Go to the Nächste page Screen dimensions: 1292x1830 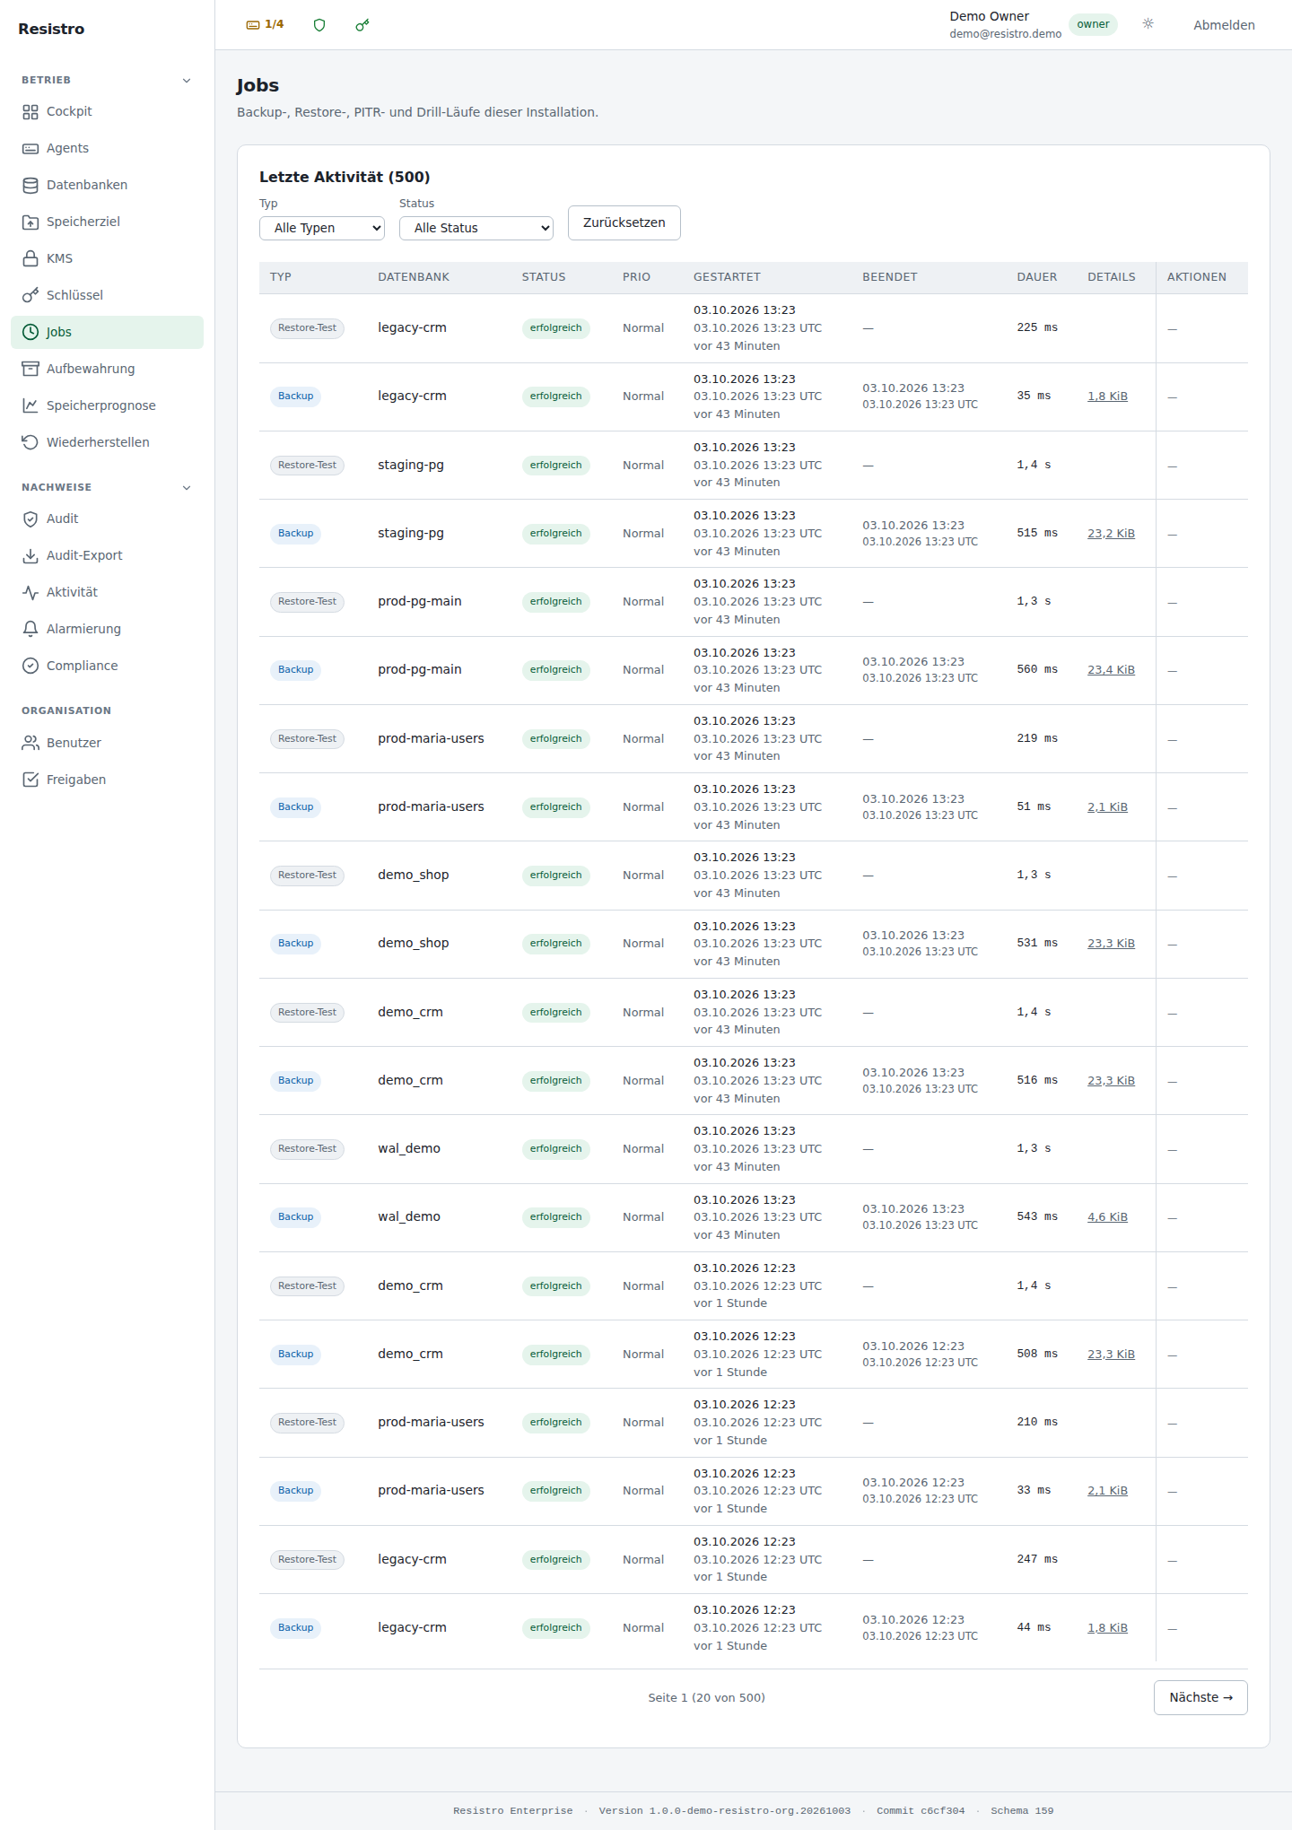[1200, 1698]
